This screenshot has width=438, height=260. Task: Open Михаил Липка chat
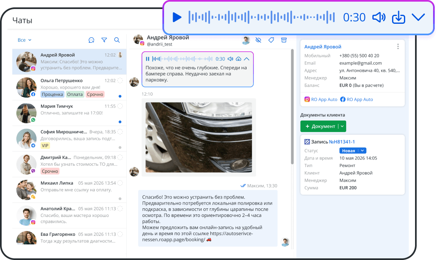(69, 190)
